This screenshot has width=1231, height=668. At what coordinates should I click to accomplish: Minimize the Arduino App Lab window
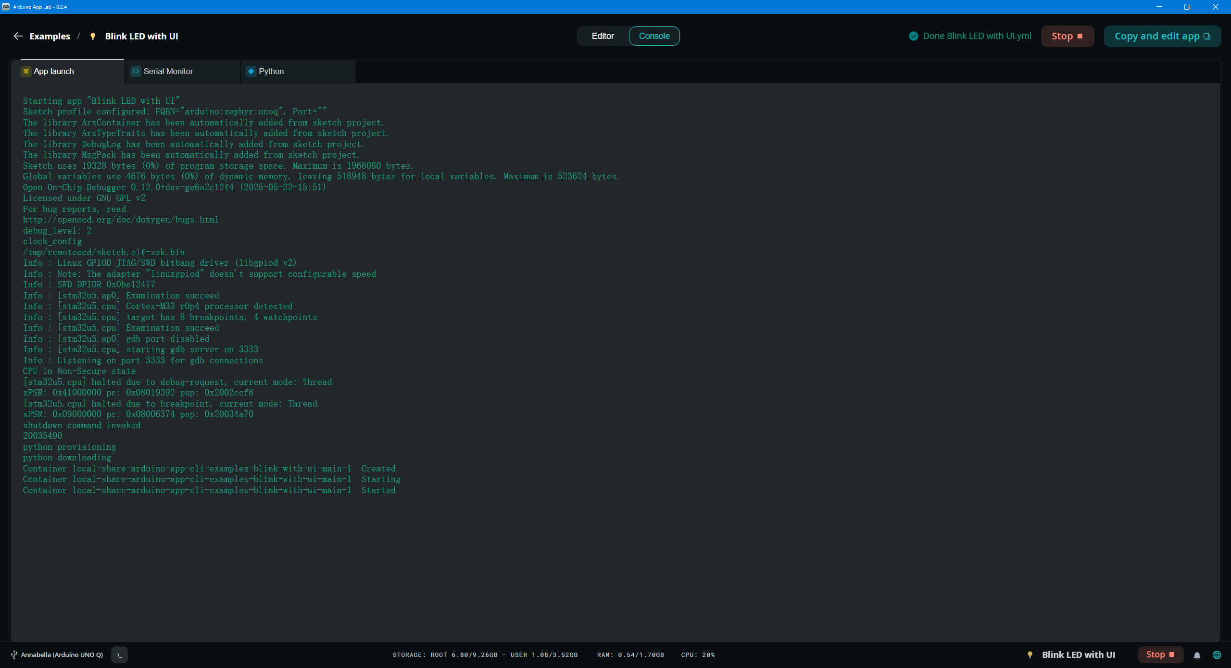click(1159, 7)
